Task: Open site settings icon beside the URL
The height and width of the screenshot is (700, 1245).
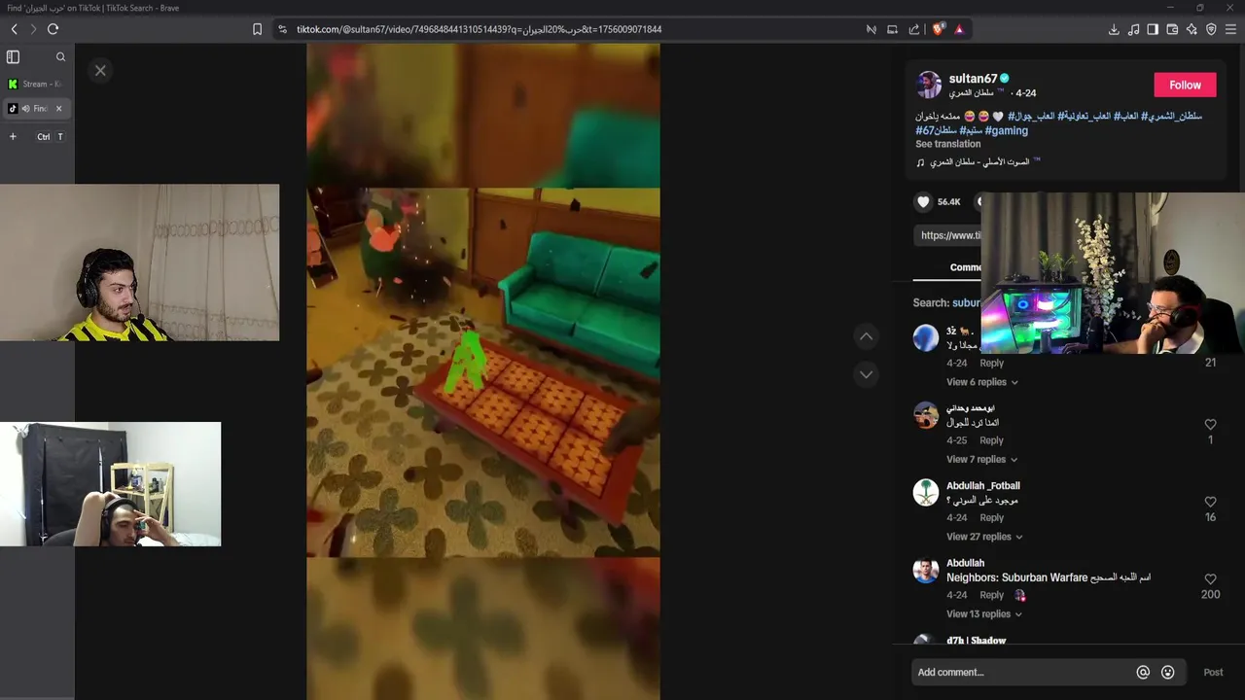Action: pyautogui.click(x=282, y=29)
